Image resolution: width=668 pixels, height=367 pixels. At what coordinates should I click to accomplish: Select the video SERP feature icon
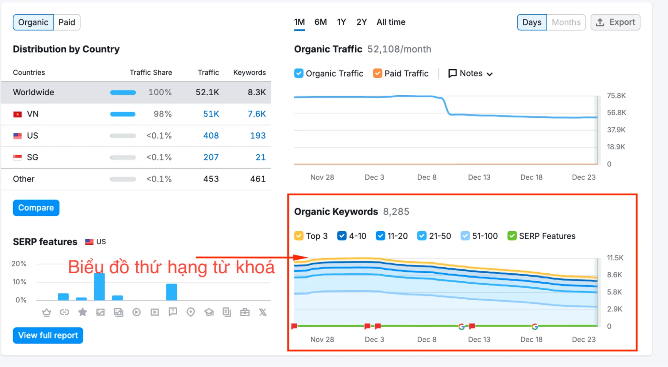pos(136,312)
